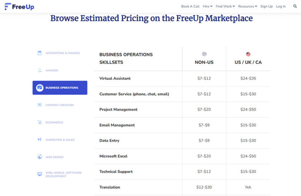
Task: Open the Marketing & Sales category
Action: [60, 140]
